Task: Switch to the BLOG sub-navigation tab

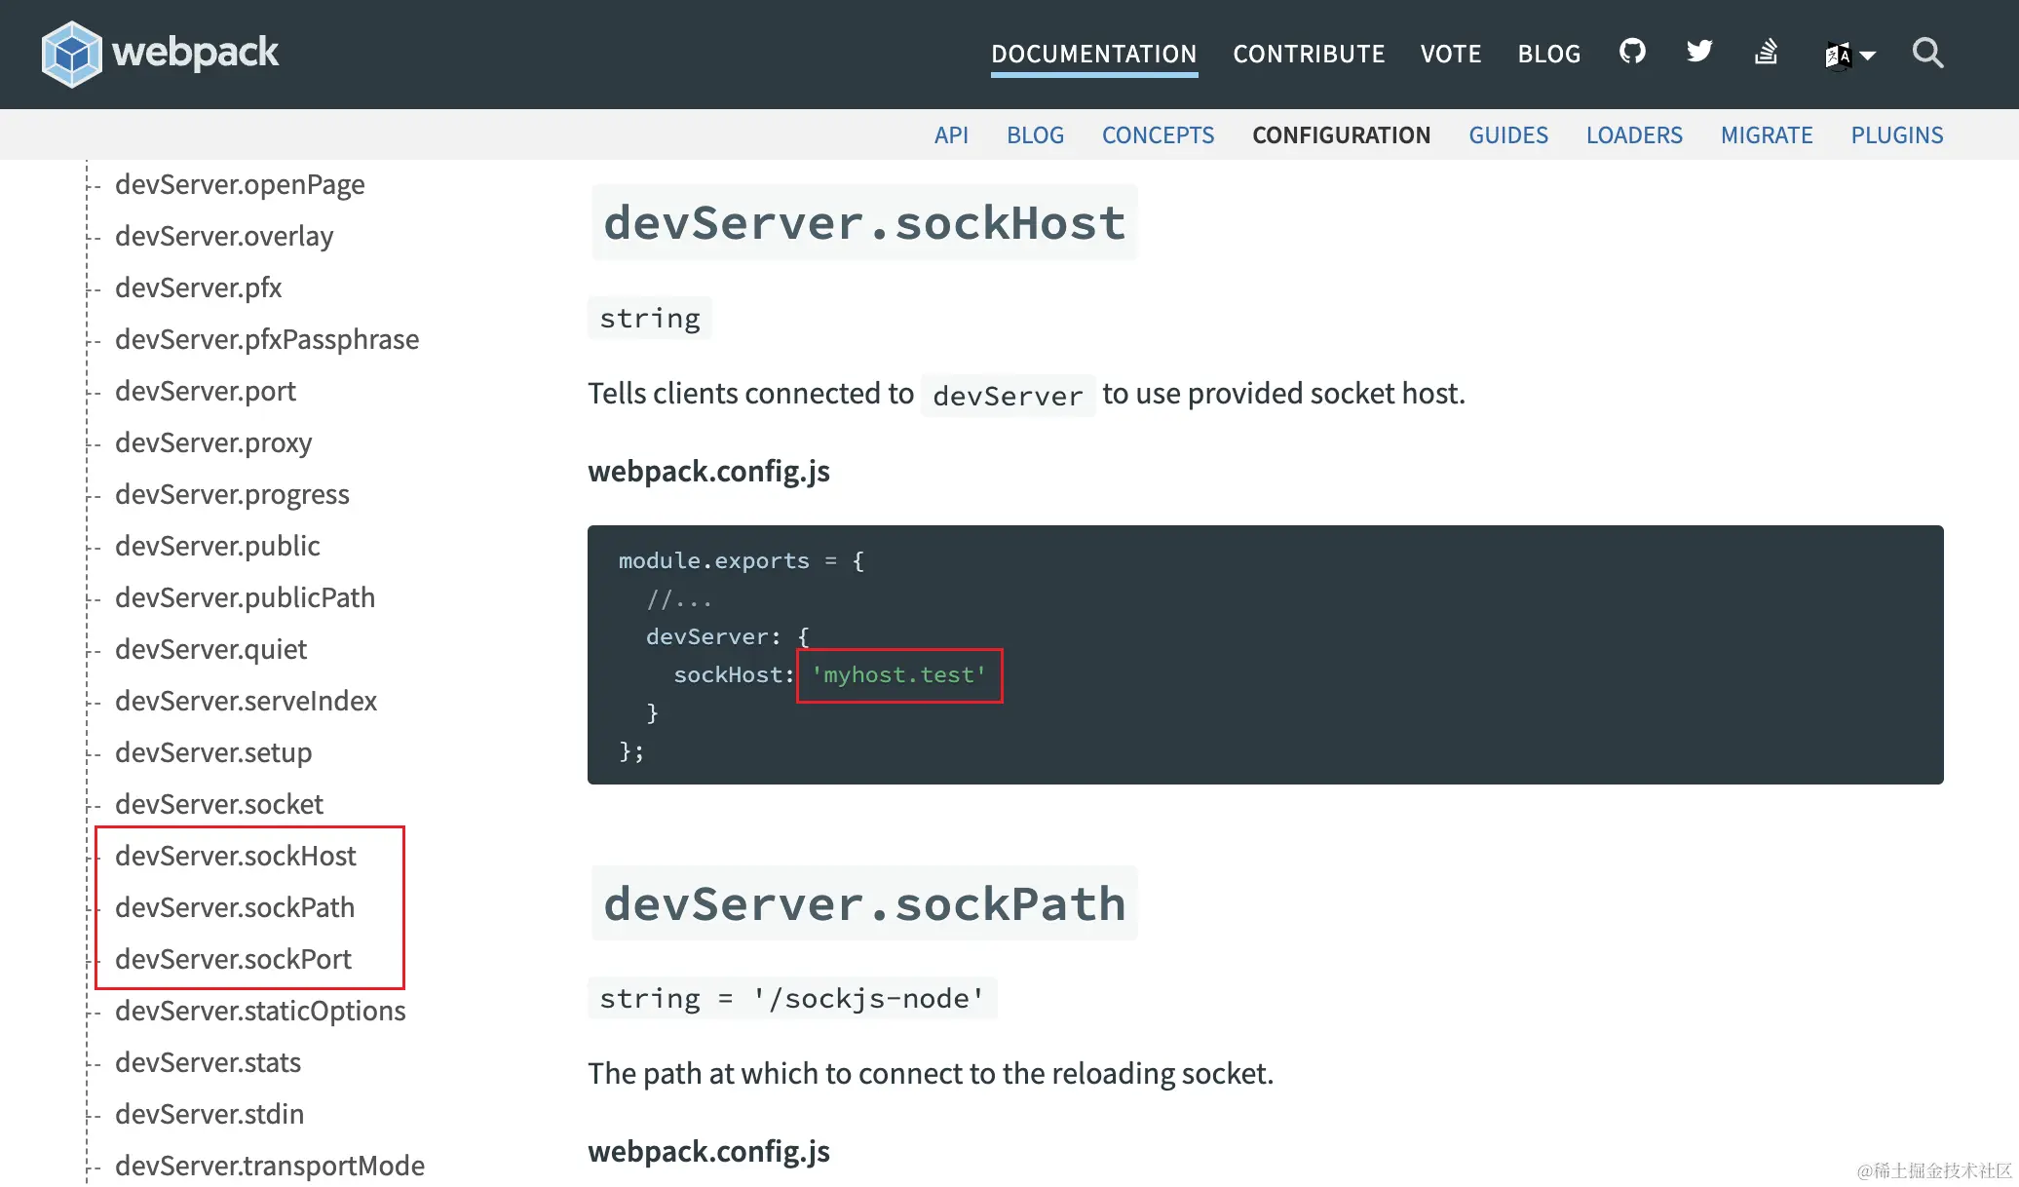Action: tap(1035, 134)
